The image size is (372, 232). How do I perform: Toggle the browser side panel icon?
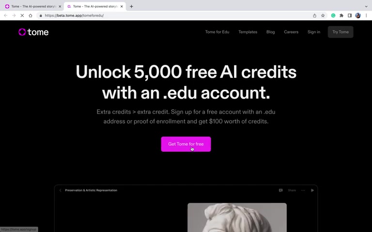(x=350, y=15)
